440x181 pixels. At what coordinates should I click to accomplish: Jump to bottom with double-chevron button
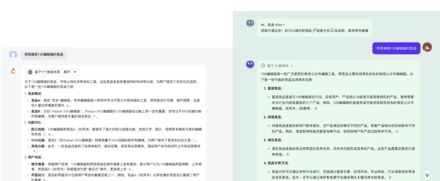pos(427,175)
